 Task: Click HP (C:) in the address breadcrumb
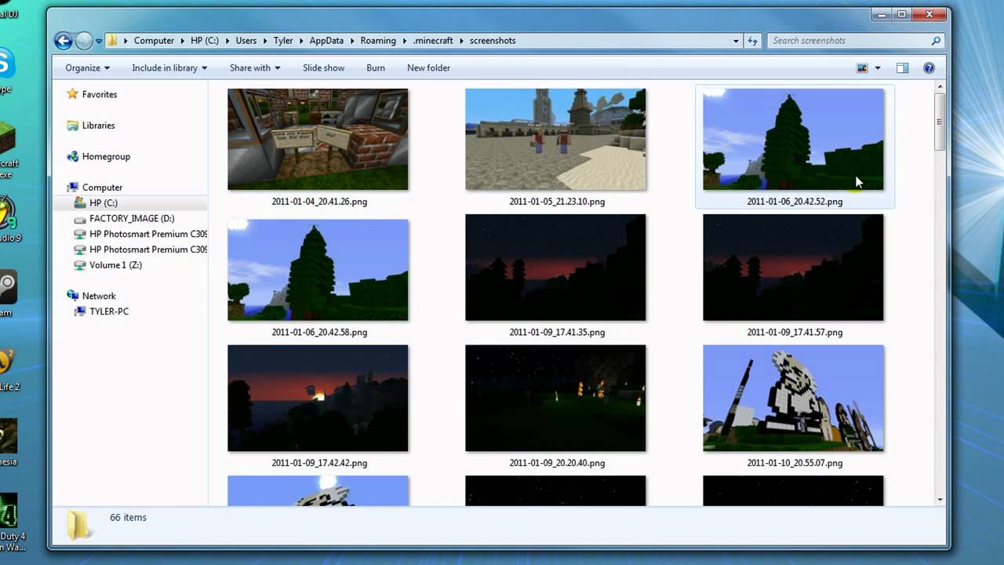coord(205,41)
